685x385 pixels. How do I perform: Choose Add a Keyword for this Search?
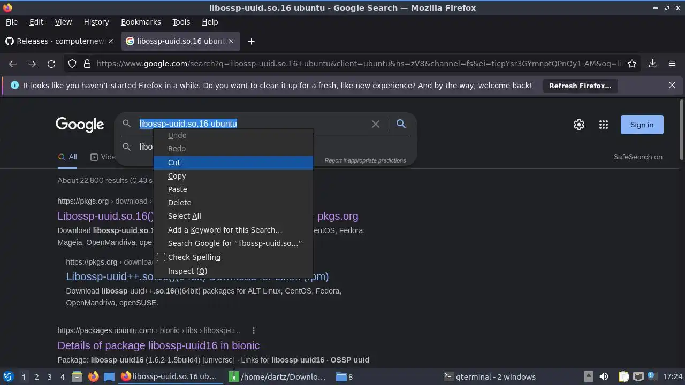pyautogui.click(x=233, y=230)
